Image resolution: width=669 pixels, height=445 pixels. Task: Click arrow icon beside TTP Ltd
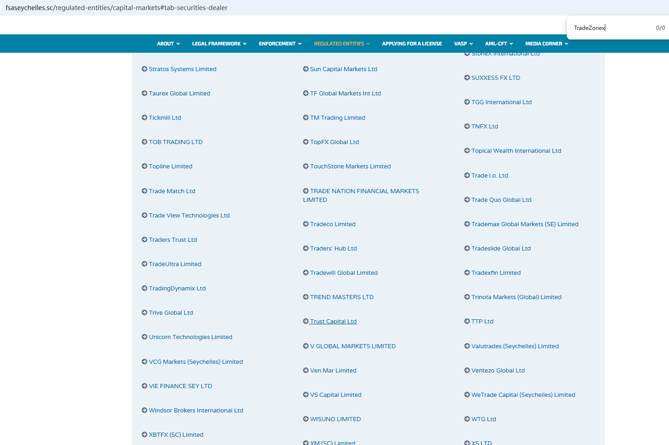click(467, 321)
